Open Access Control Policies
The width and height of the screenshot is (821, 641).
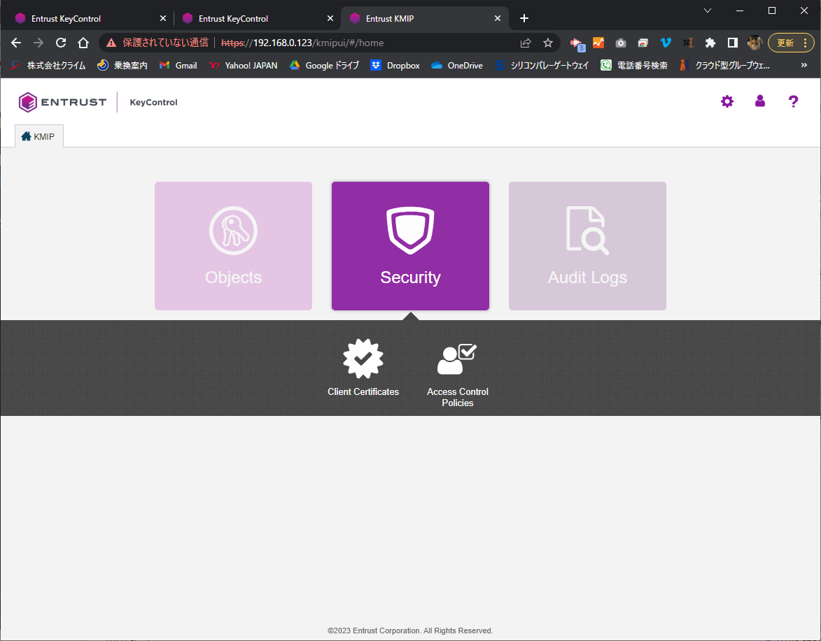pos(458,374)
